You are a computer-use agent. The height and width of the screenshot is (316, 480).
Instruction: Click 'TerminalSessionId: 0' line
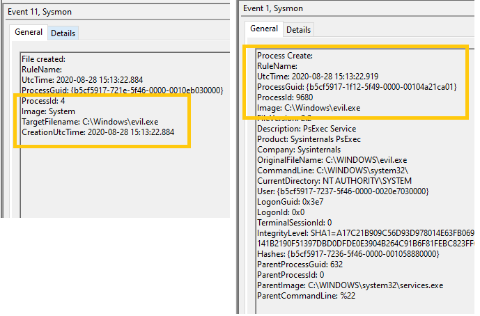[x=295, y=223]
